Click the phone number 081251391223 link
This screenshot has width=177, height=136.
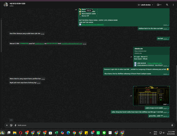click(52, 44)
